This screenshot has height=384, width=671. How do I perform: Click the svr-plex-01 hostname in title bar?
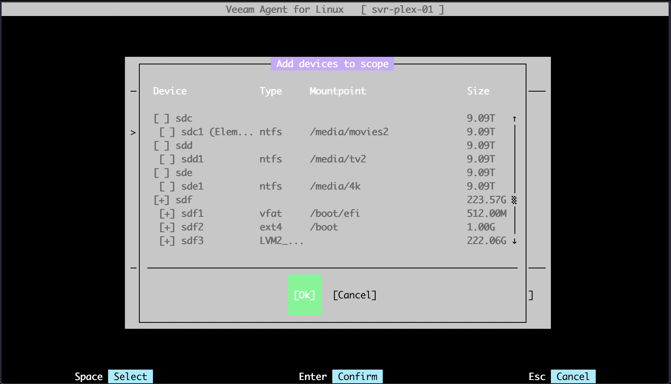(x=402, y=10)
